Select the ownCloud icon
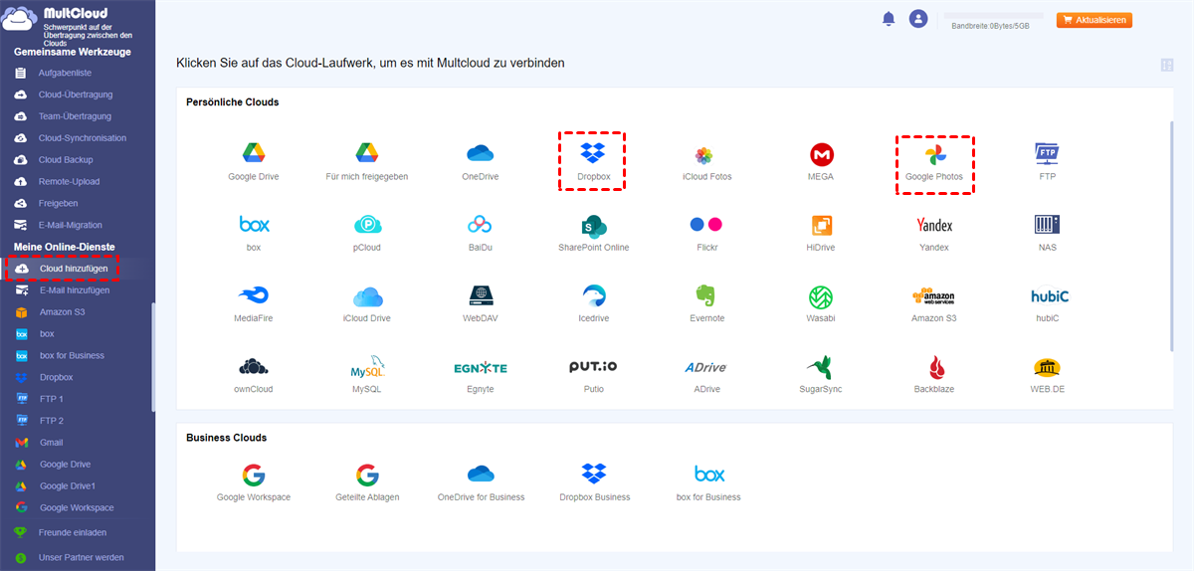Image resolution: width=1194 pixels, height=571 pixels. pos(254,366)
